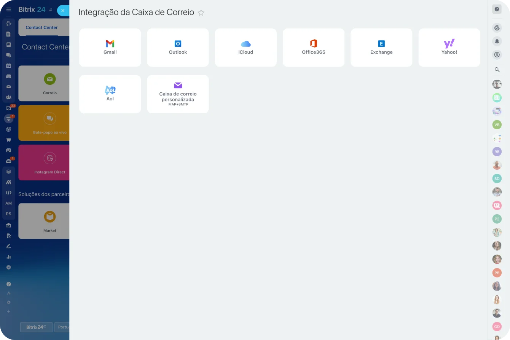The image size is (510, 340).
Task: Open the Instagram Direct tile
Action: 44,162
